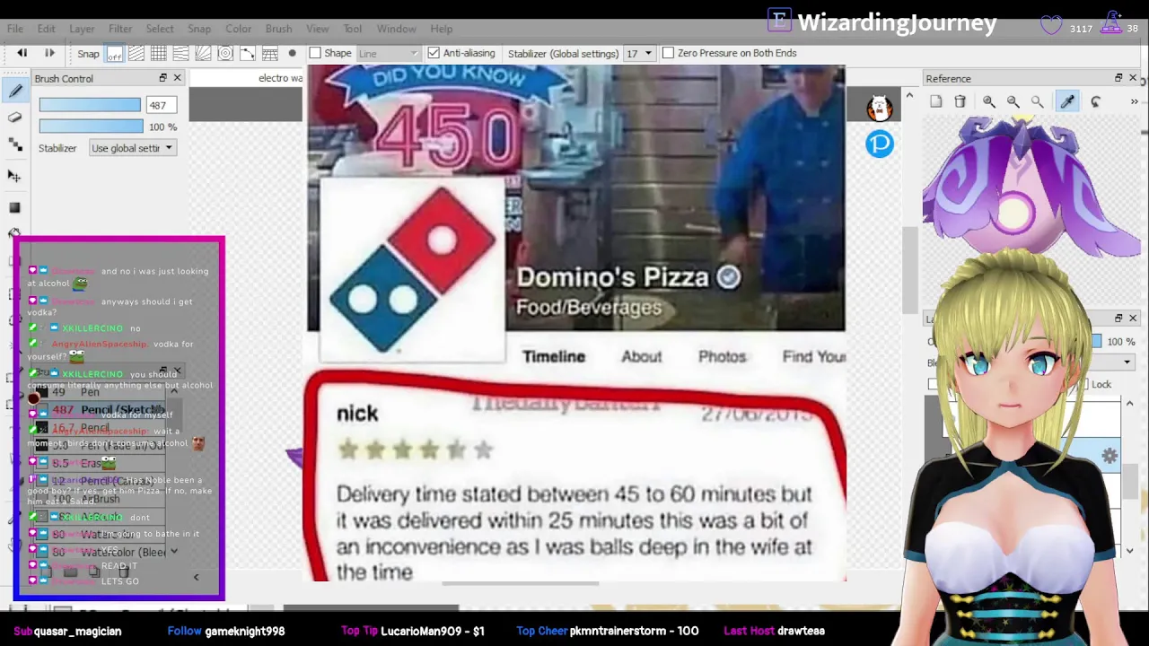Screen dimensions: 1149x646
Task: Open the Snap menu
Action: [199, 29]
